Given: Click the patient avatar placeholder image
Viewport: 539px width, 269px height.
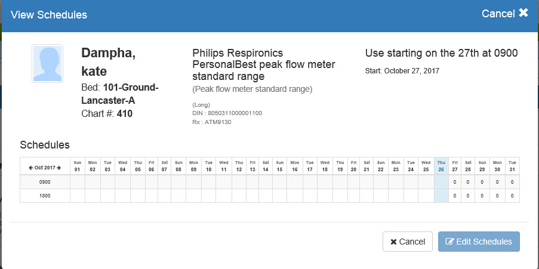Looking at the screenshot, I should click(47, 63).
